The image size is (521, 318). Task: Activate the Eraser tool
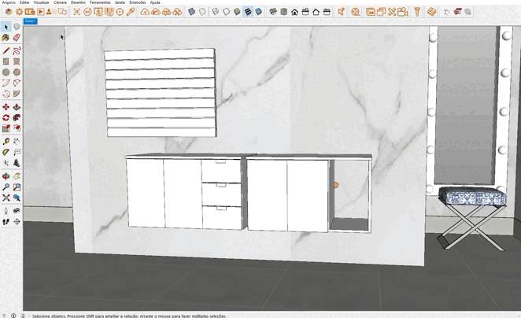[17, 37]
